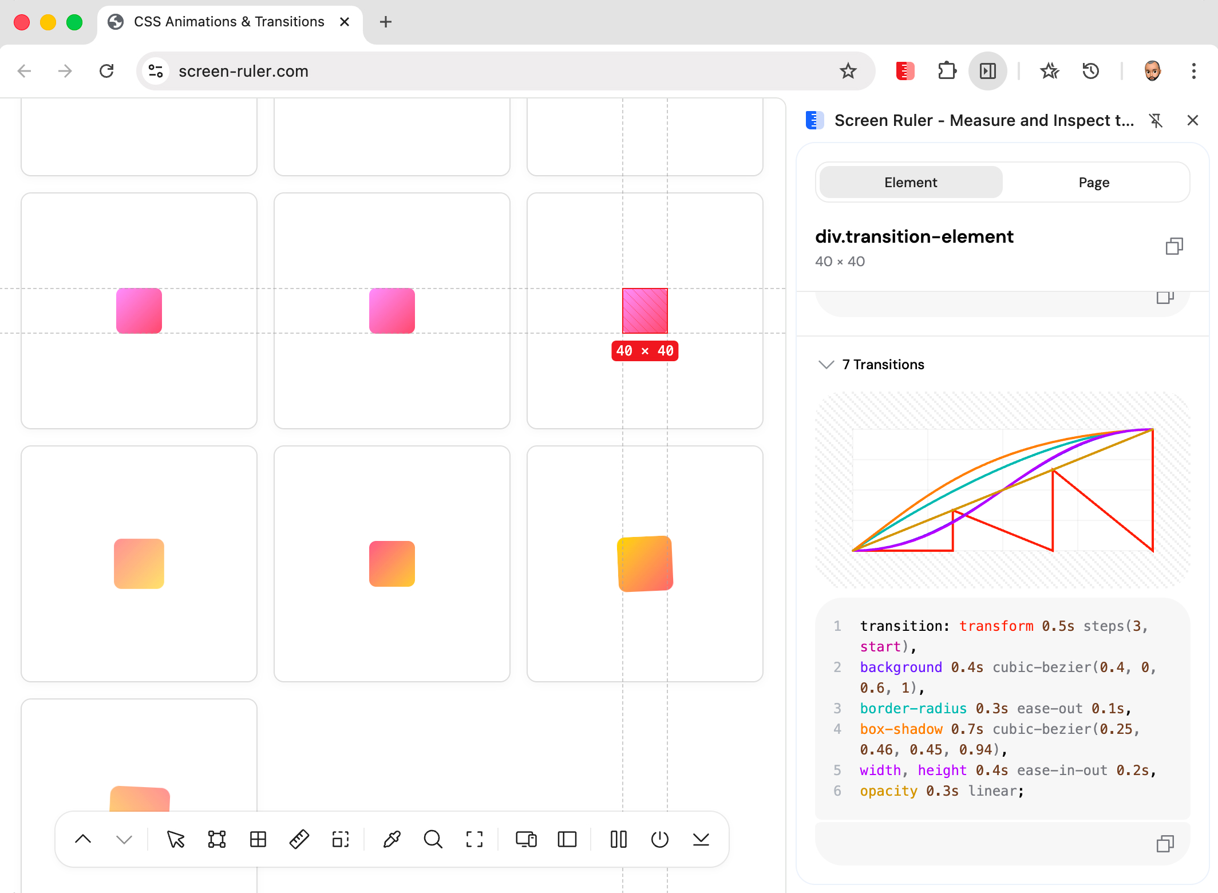Close the Screen Ruler side panel
1218x893 pixels.
point(1193,120)
